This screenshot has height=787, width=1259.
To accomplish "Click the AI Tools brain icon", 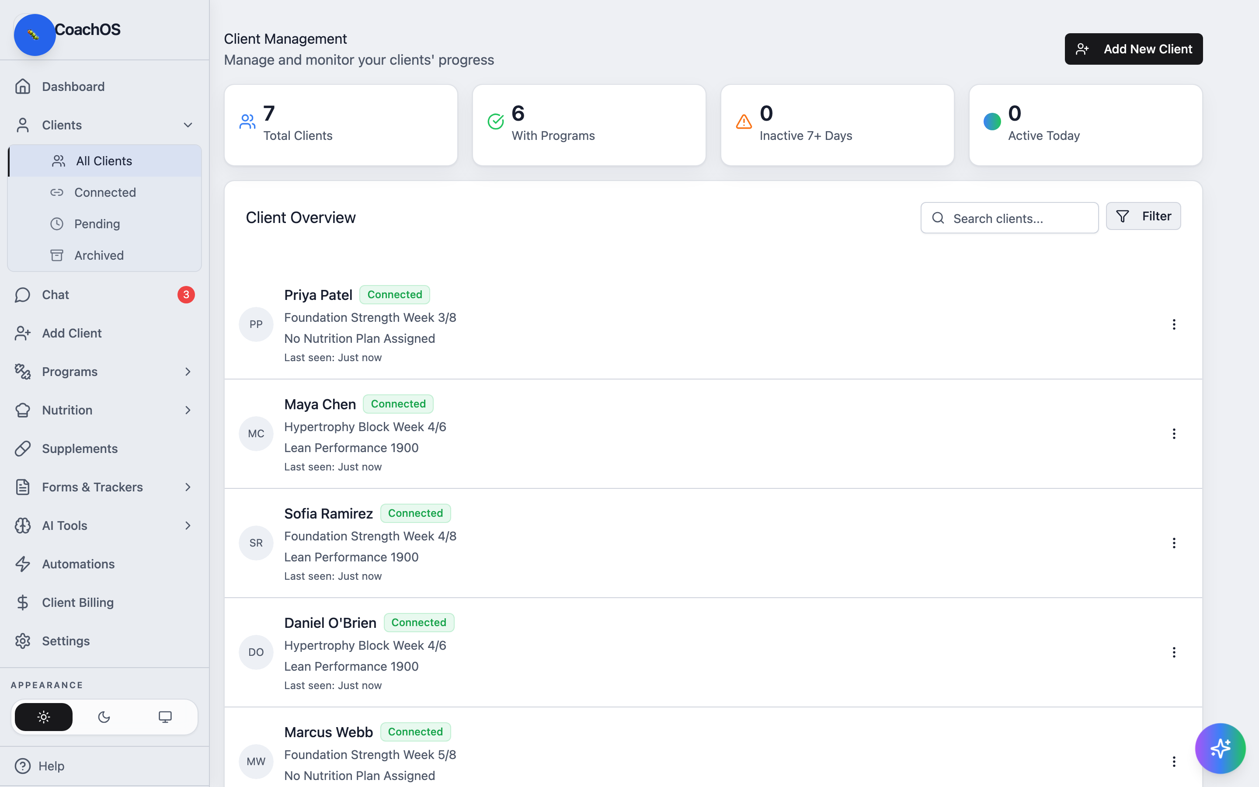I will coord(22,526).
